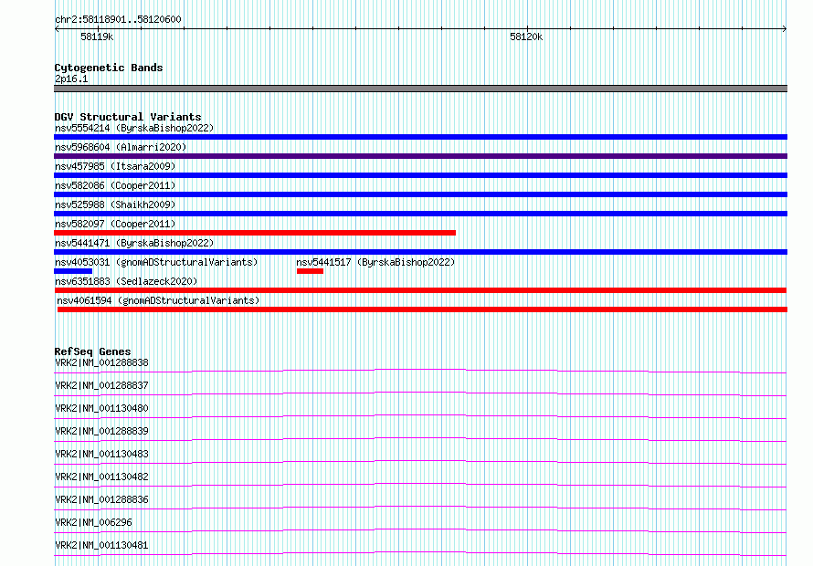Open transcript VRK2|NM_001288837
813x566 pixels.
[x=101, y=385]
